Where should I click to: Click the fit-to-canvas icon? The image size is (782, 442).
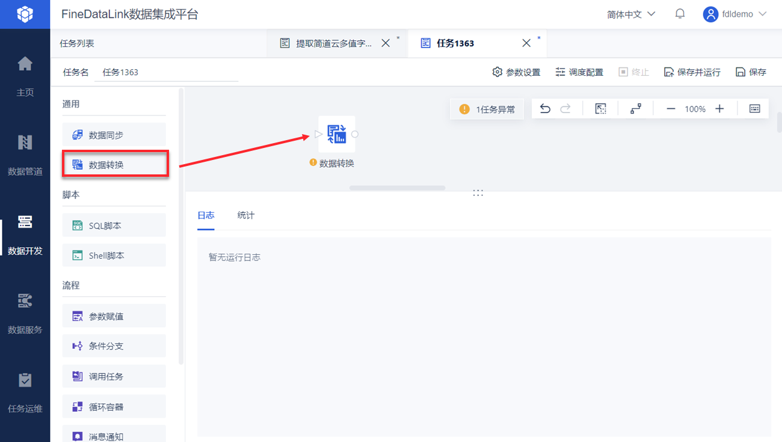click(x=600, y=109)
